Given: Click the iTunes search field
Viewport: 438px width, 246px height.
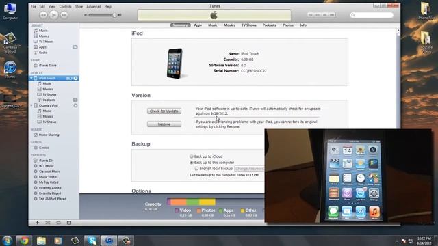Looking at the screenshot, I should pyautogui.click(x=372, y=15).
